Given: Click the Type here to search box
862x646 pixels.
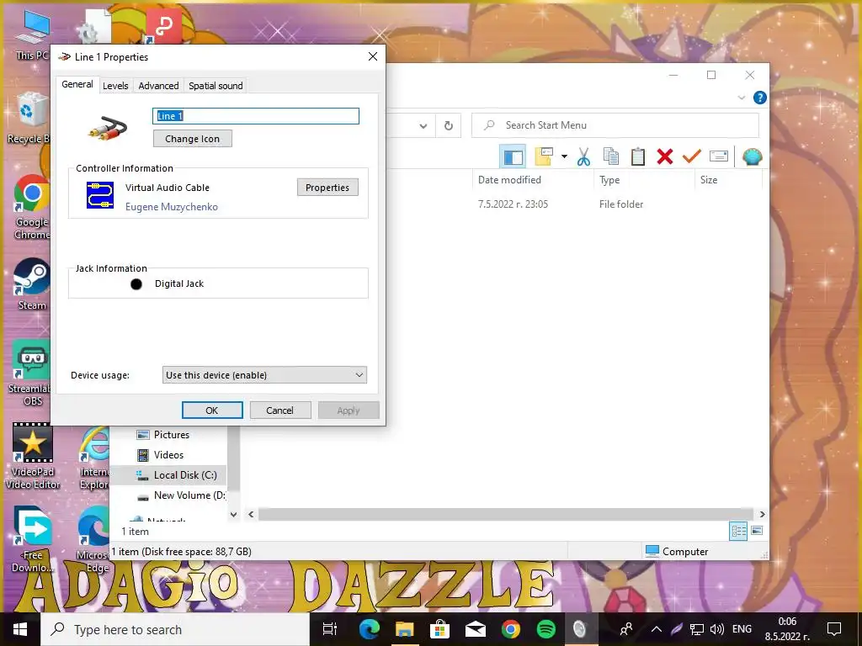Looking at the screenshot, I should (x=175, y=629).
